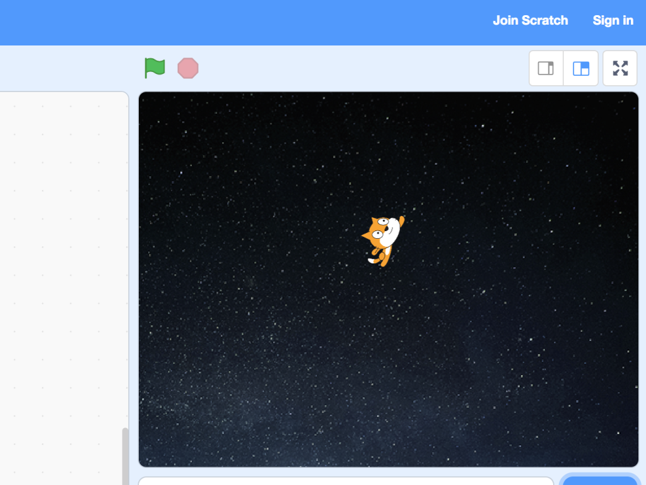The height and width of the screenshot is (485, 646).
Task: Click the green flag to start
Action: pyautogui.click(x=155, y=68)
